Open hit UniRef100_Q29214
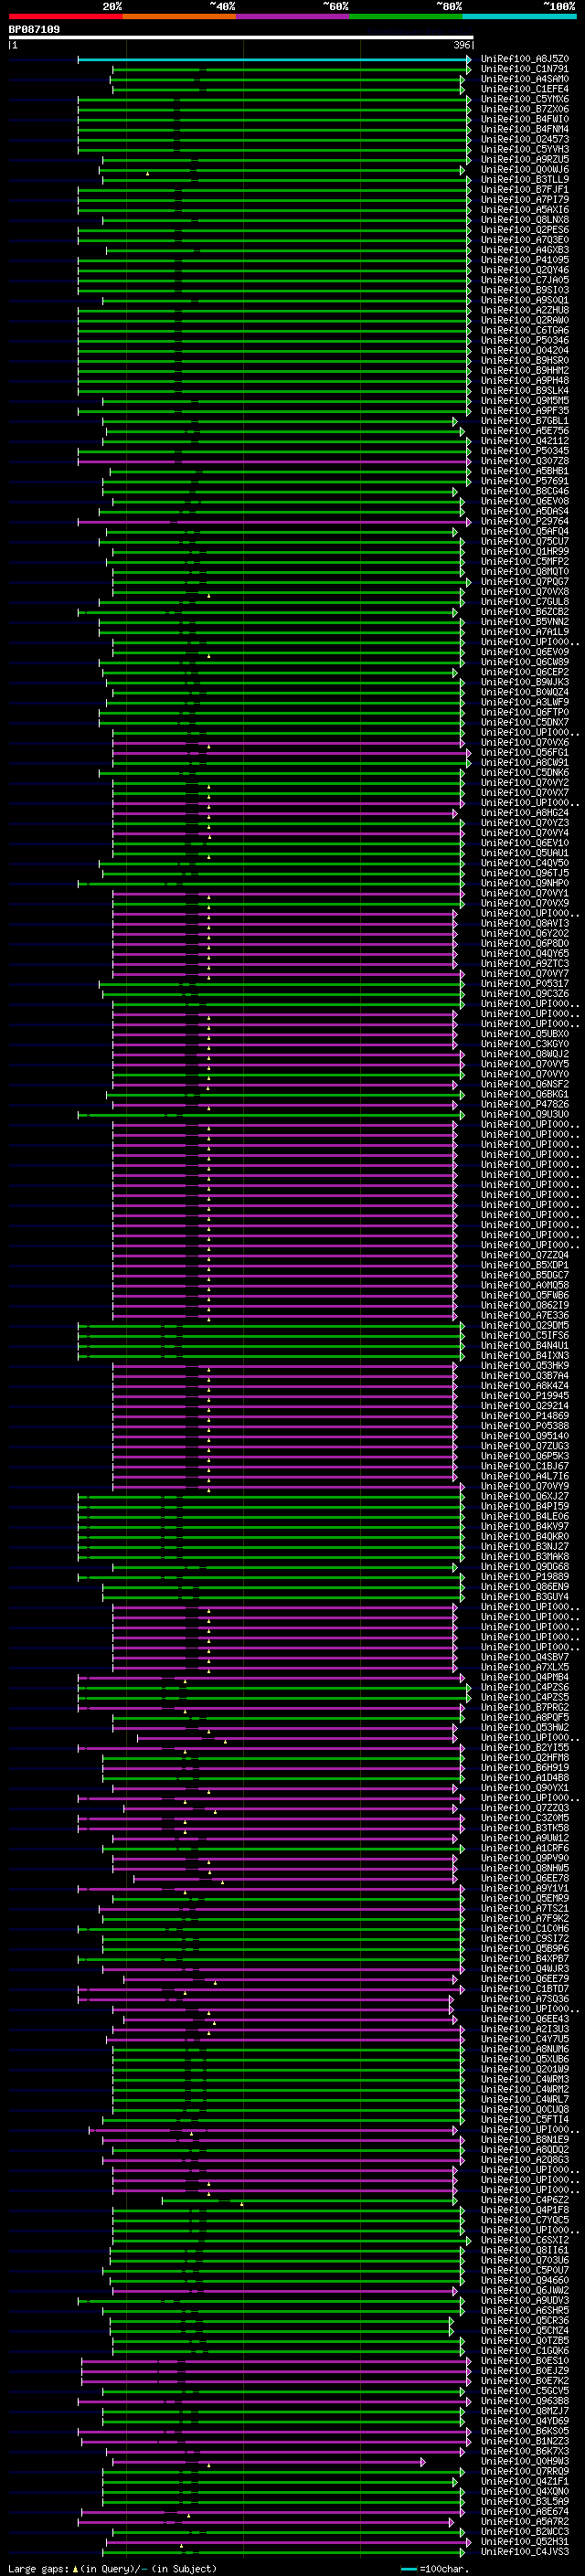Screen dimensions: 585x2576 click(x=525, y=1405)
